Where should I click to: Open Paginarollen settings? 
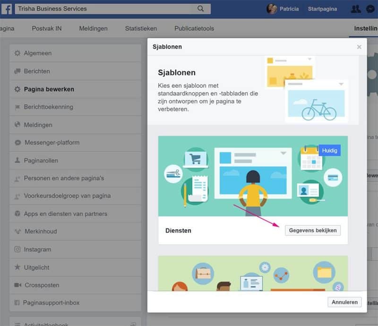tap(75, 160)
